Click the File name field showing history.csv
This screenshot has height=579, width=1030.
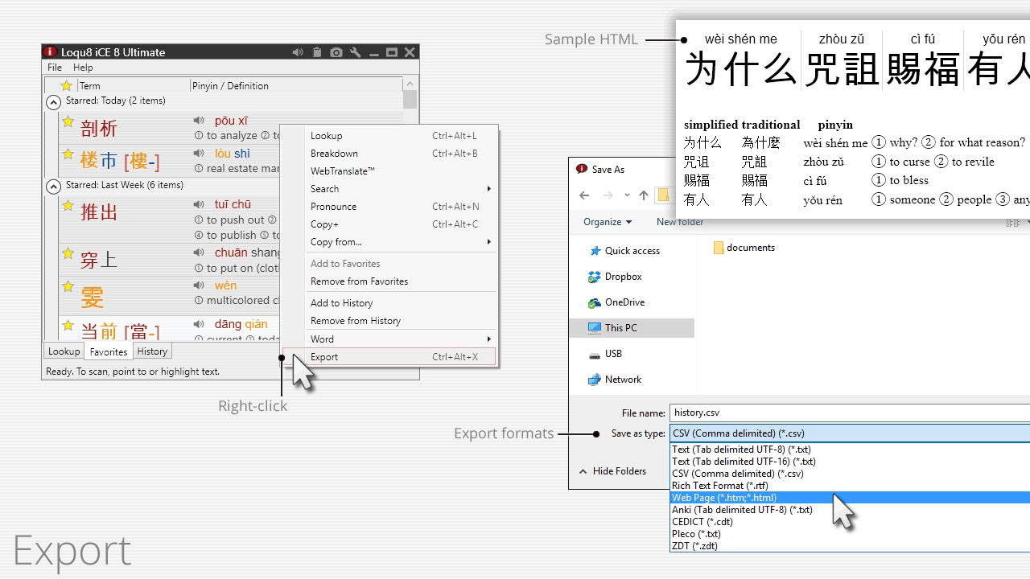(850, 413)
